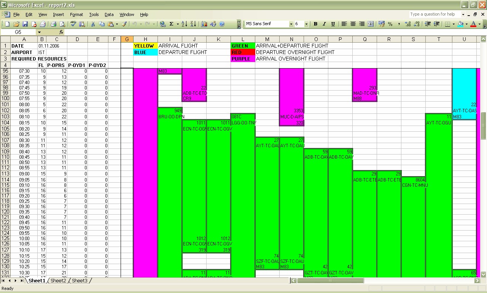487x293 pixels.
Task: Open the help question box dropdown
Action: tap(463, 14)
